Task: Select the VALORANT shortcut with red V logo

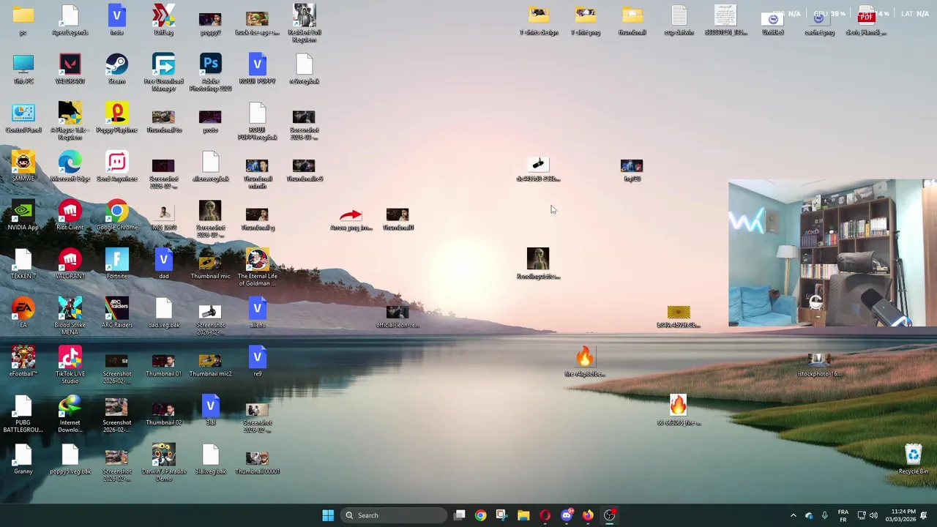Action: tap(70, 69)
